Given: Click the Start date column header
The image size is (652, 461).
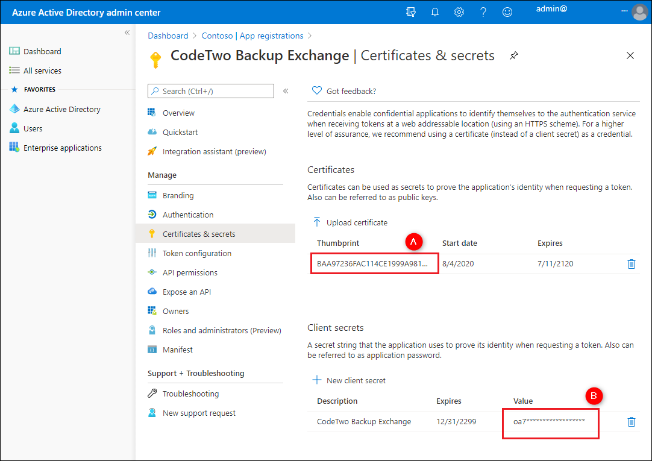Looking at the screenshot, I should 460,243.
